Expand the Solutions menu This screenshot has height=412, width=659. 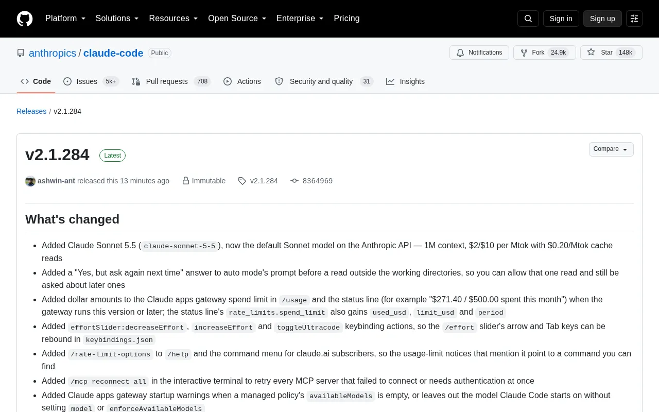(x=117, y=19)
